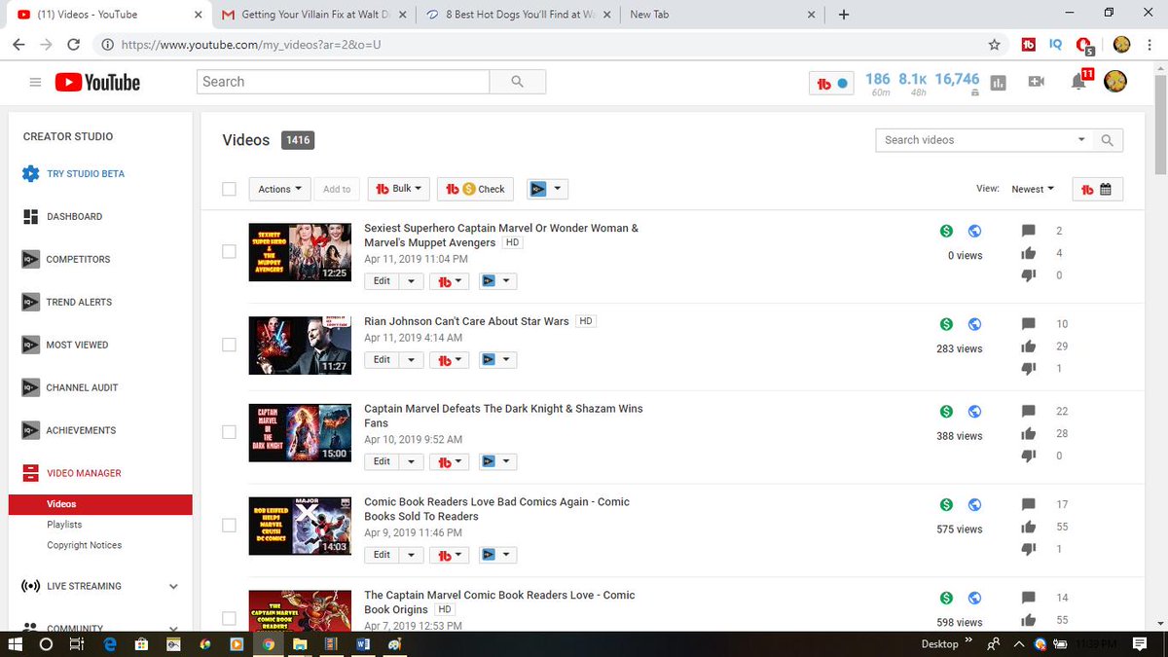This screenshot has width=1168, height=657.
Task: Open the View Newest sort dropdown
Action: pos(1033,189)
